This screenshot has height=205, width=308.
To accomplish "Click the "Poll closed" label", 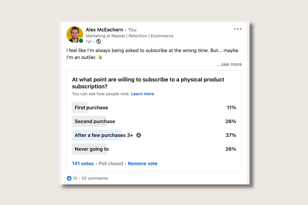I will click(111, 163).
